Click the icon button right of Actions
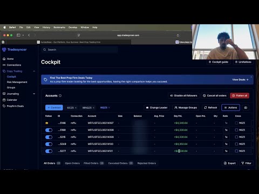259x194 pixels. click(246, 108)
